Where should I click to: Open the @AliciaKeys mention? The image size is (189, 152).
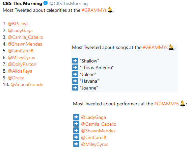coord(20,71)
